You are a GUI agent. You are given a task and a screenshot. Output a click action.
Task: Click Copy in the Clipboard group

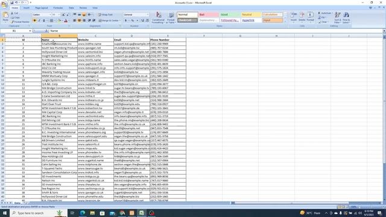[15, 17]
